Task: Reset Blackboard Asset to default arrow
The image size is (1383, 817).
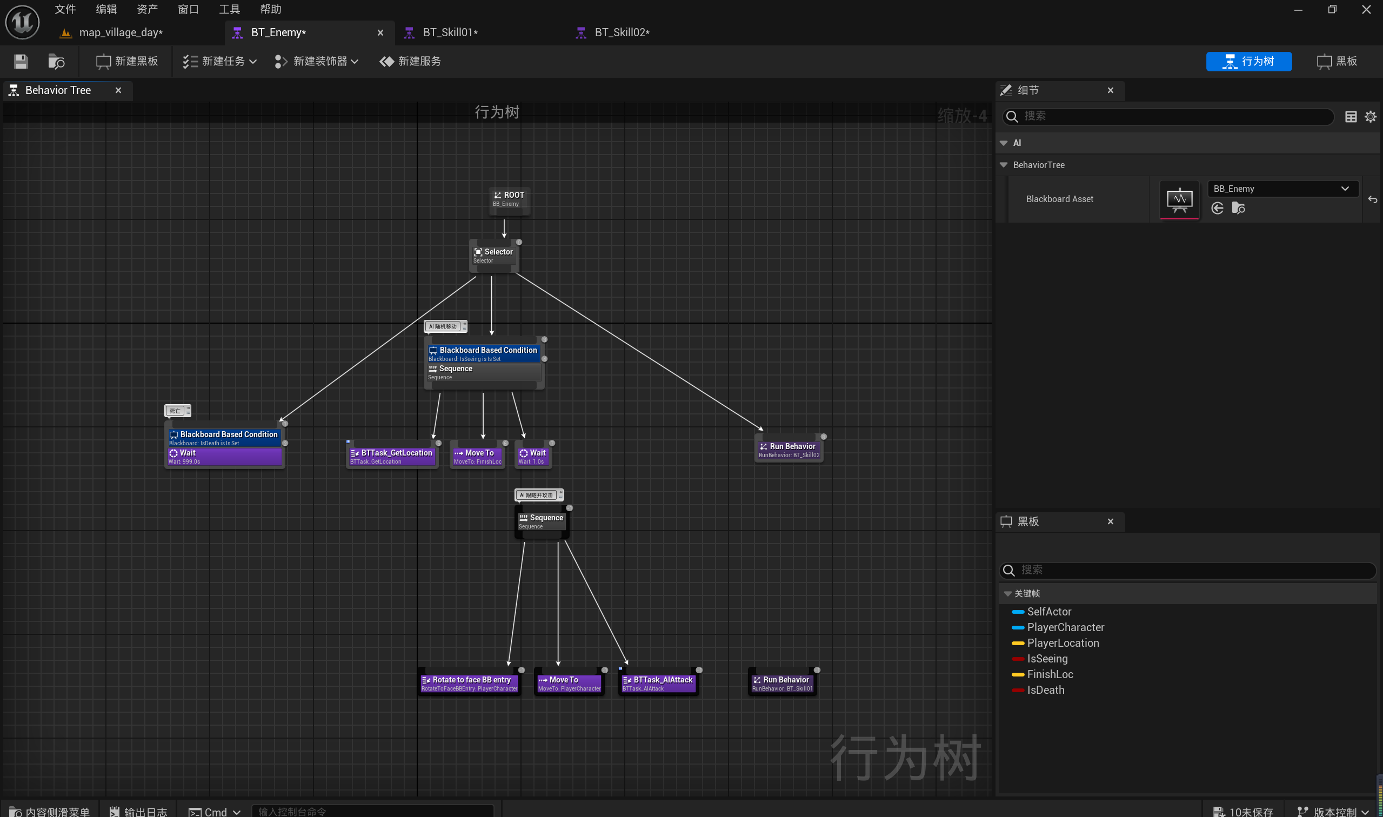Action: point(1372,199)
